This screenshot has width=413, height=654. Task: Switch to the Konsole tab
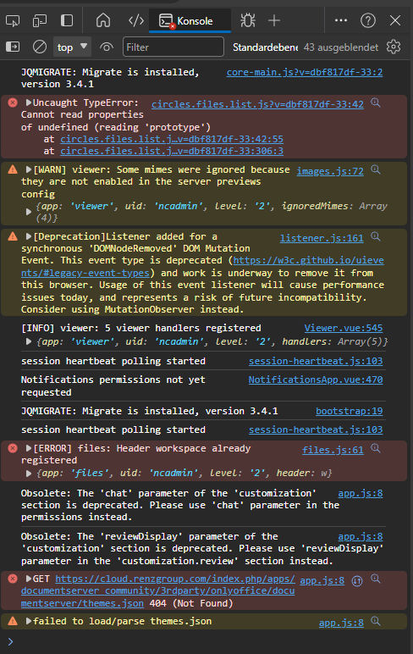click(190, 21)
